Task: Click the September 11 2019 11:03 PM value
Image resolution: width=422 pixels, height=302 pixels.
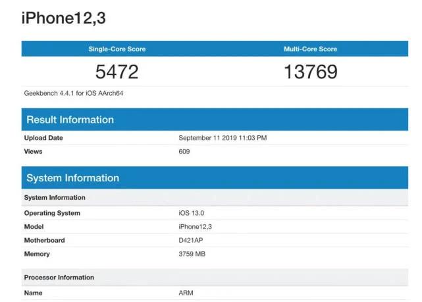Action: pos(223,138)
